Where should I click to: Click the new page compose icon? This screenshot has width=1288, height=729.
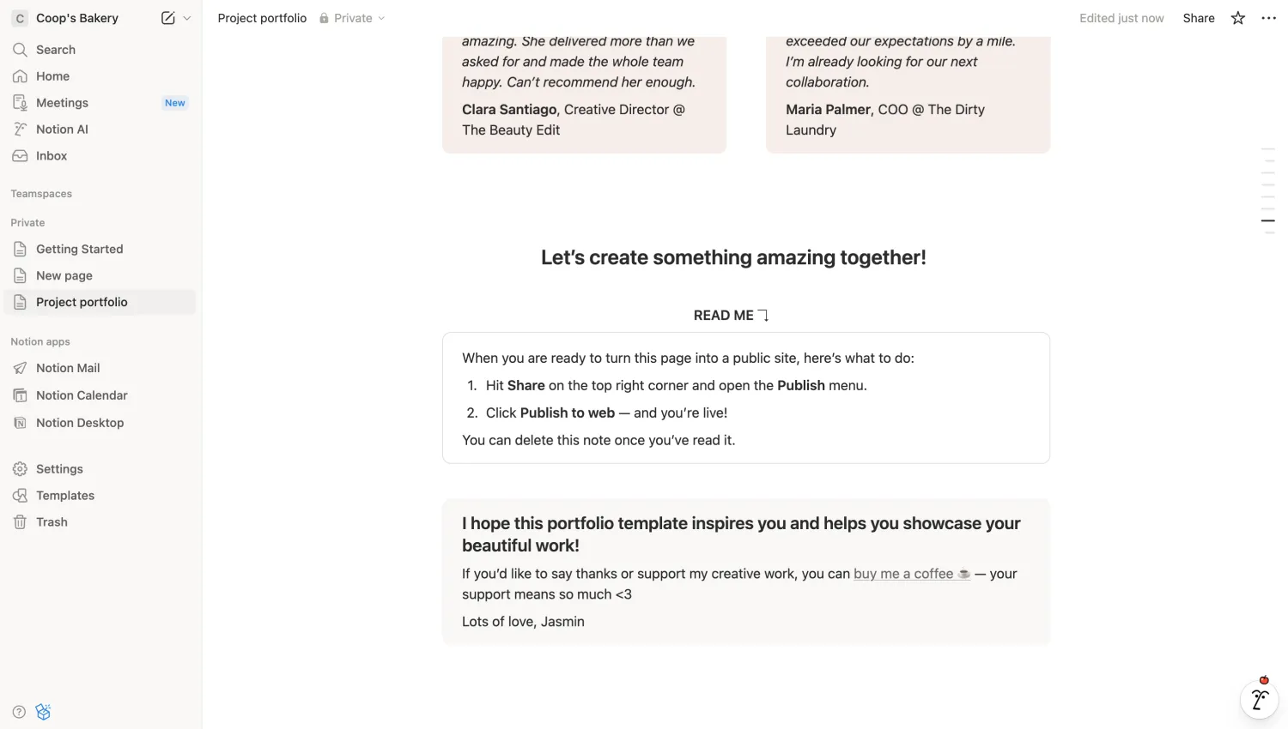point(167,17)
